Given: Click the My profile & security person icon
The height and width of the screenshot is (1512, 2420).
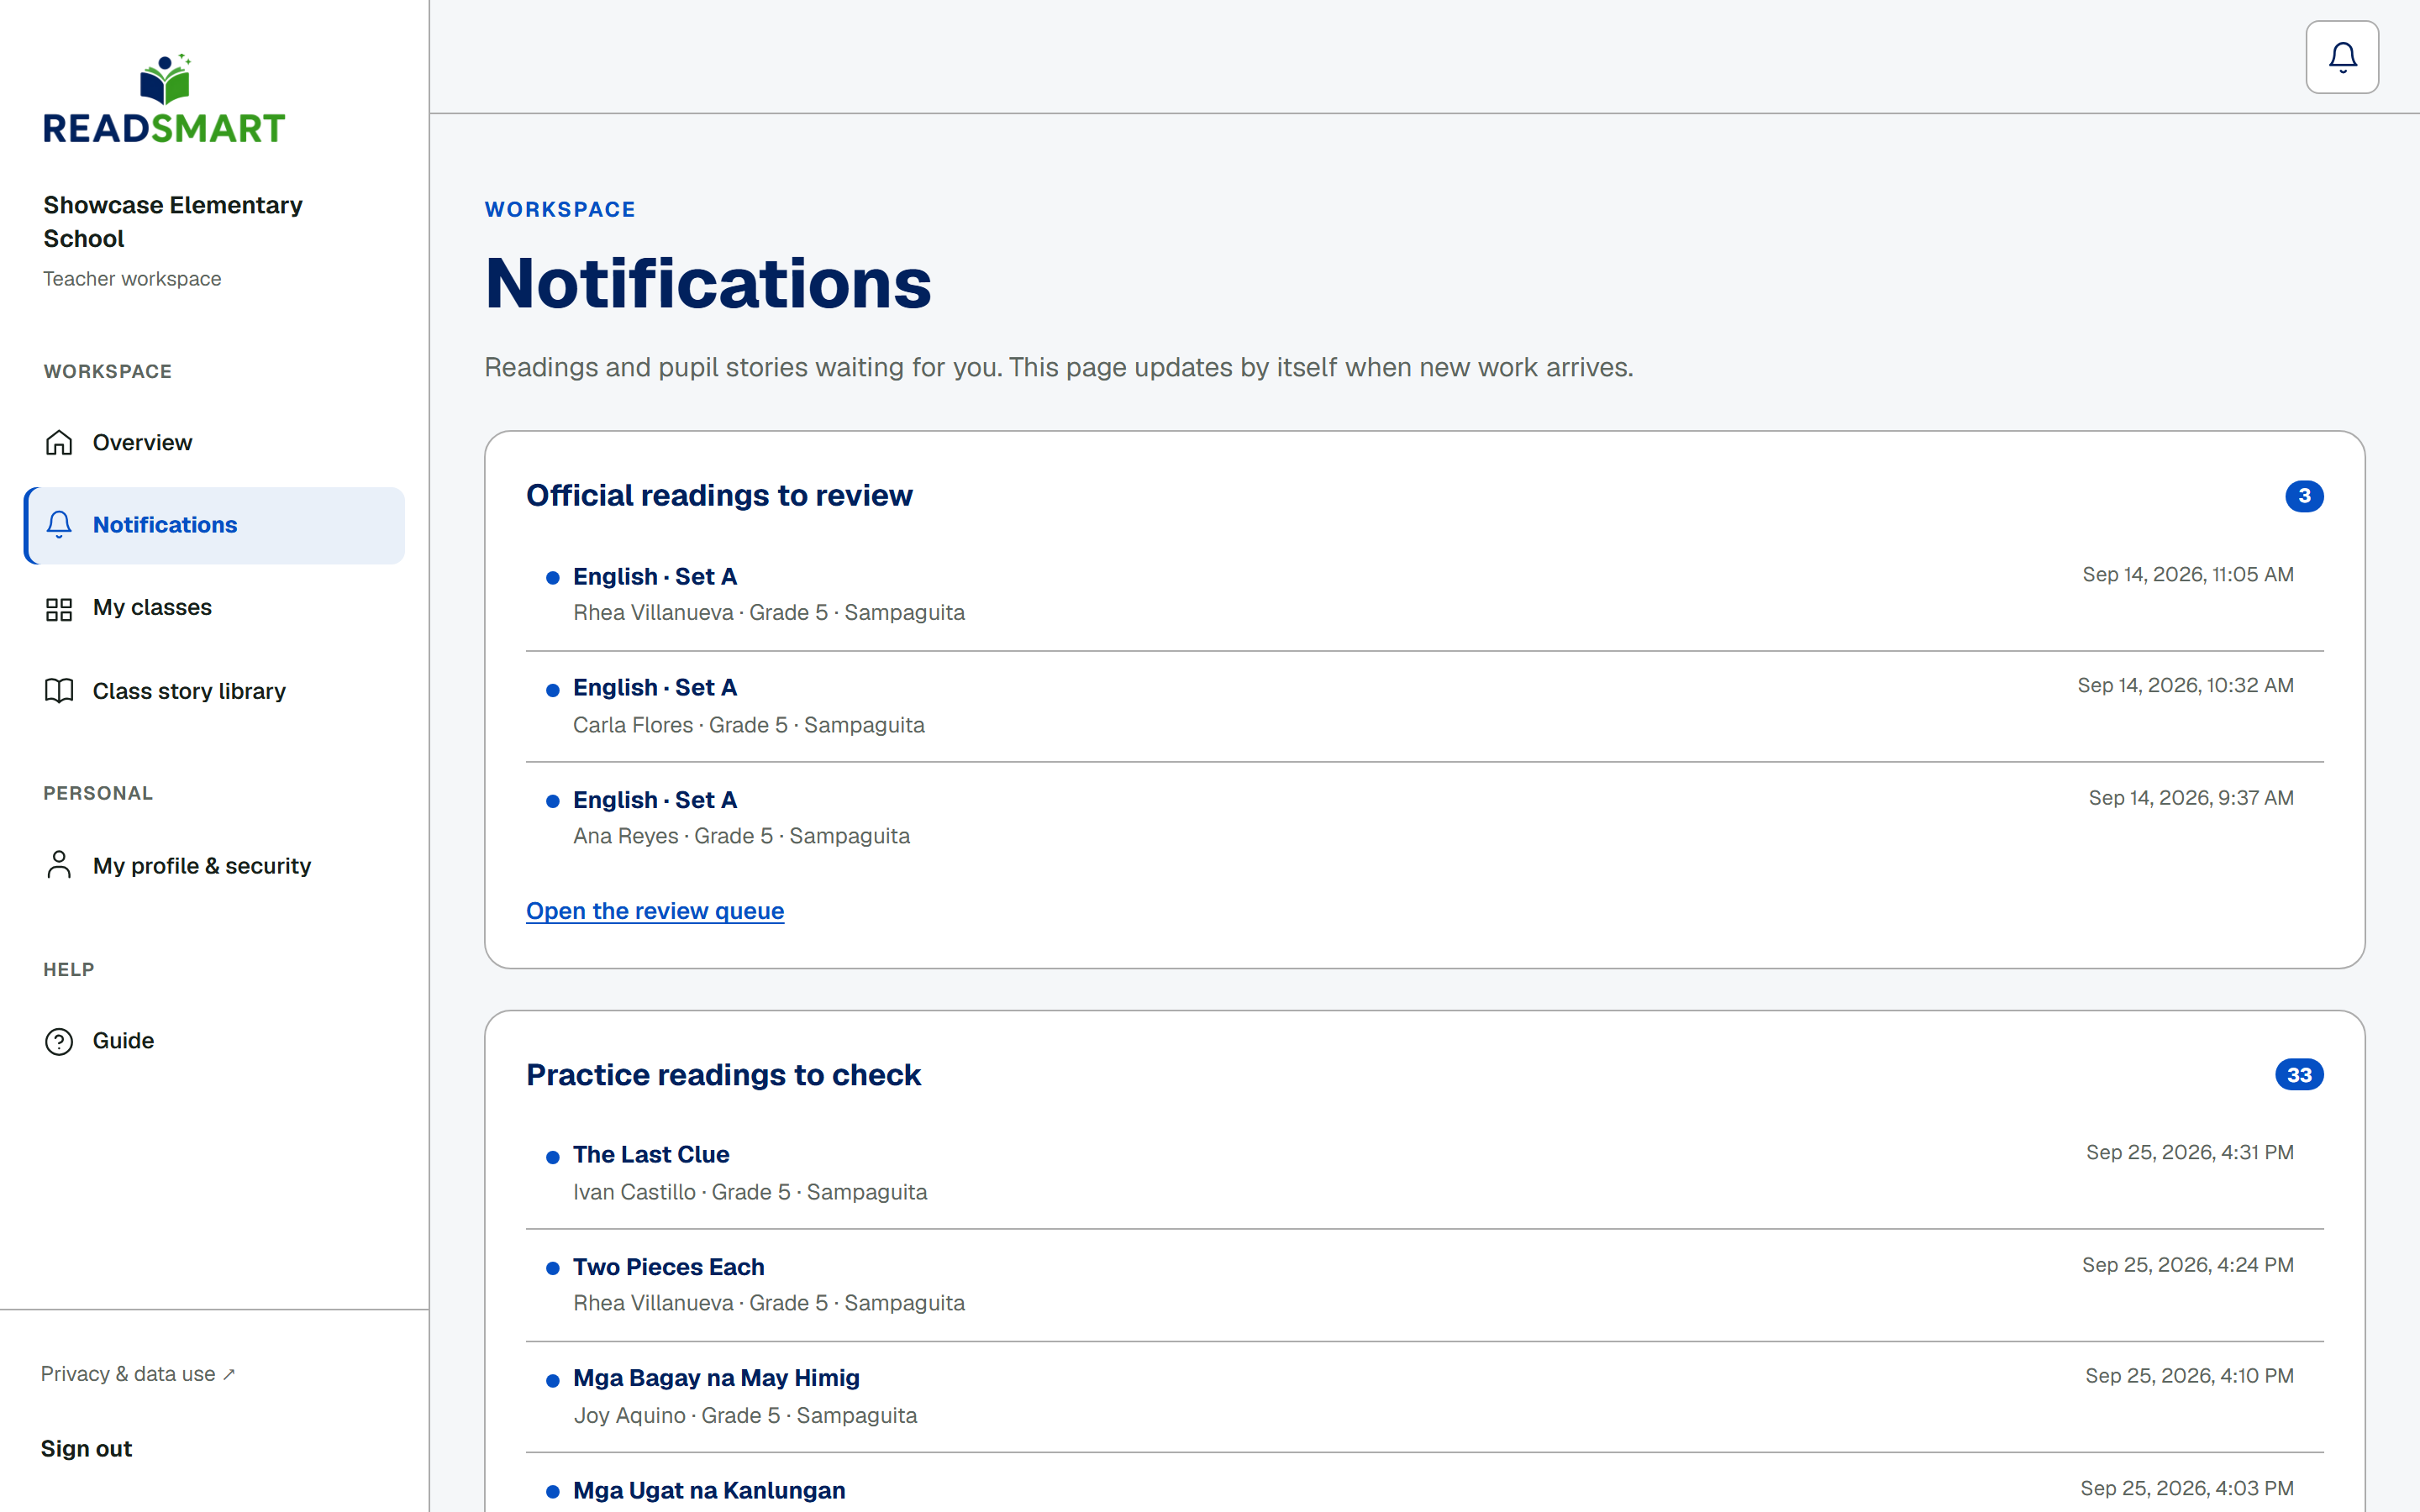Looking at the screenshot, I should click(59, 865).
